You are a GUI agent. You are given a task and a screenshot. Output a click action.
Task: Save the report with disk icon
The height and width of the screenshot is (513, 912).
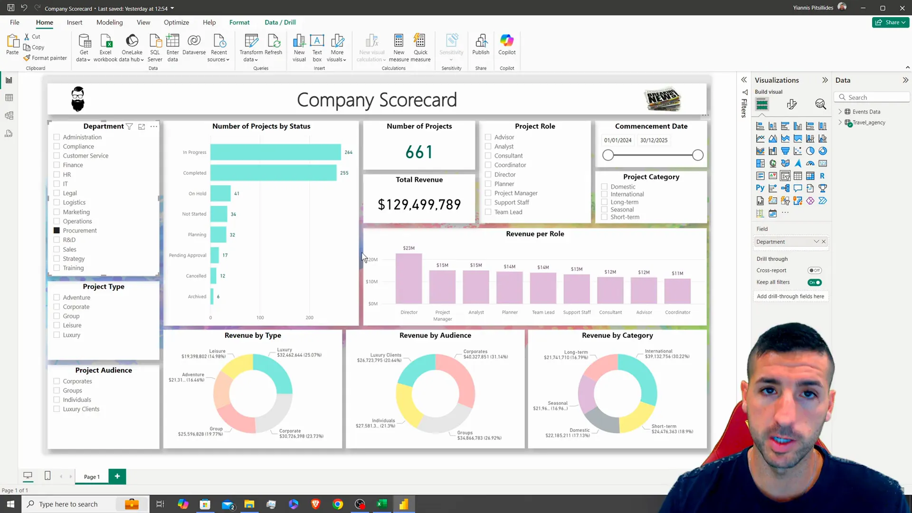(x=10, y=8)
